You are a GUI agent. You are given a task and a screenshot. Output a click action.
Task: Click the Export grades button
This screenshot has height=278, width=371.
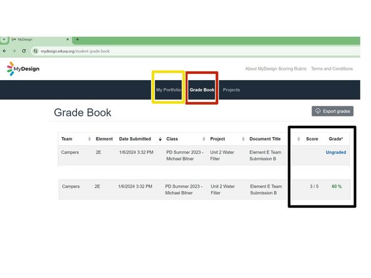click(332, 111)
